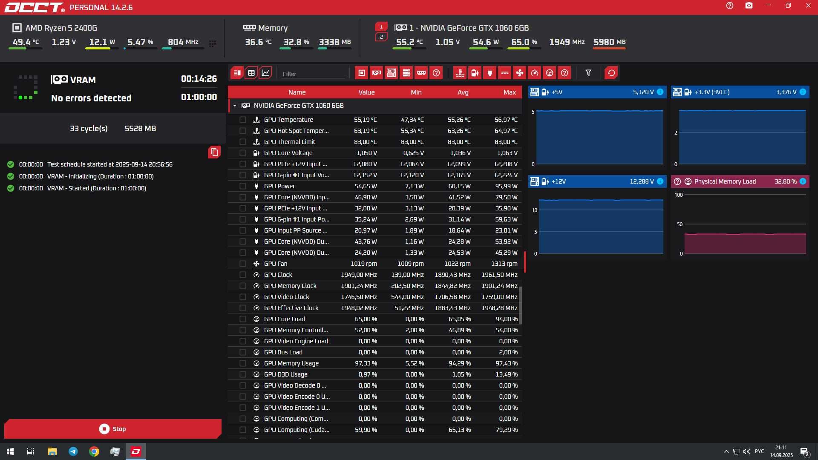Select the GPU Hot Spot Temperature row

[x=375, y=131]
